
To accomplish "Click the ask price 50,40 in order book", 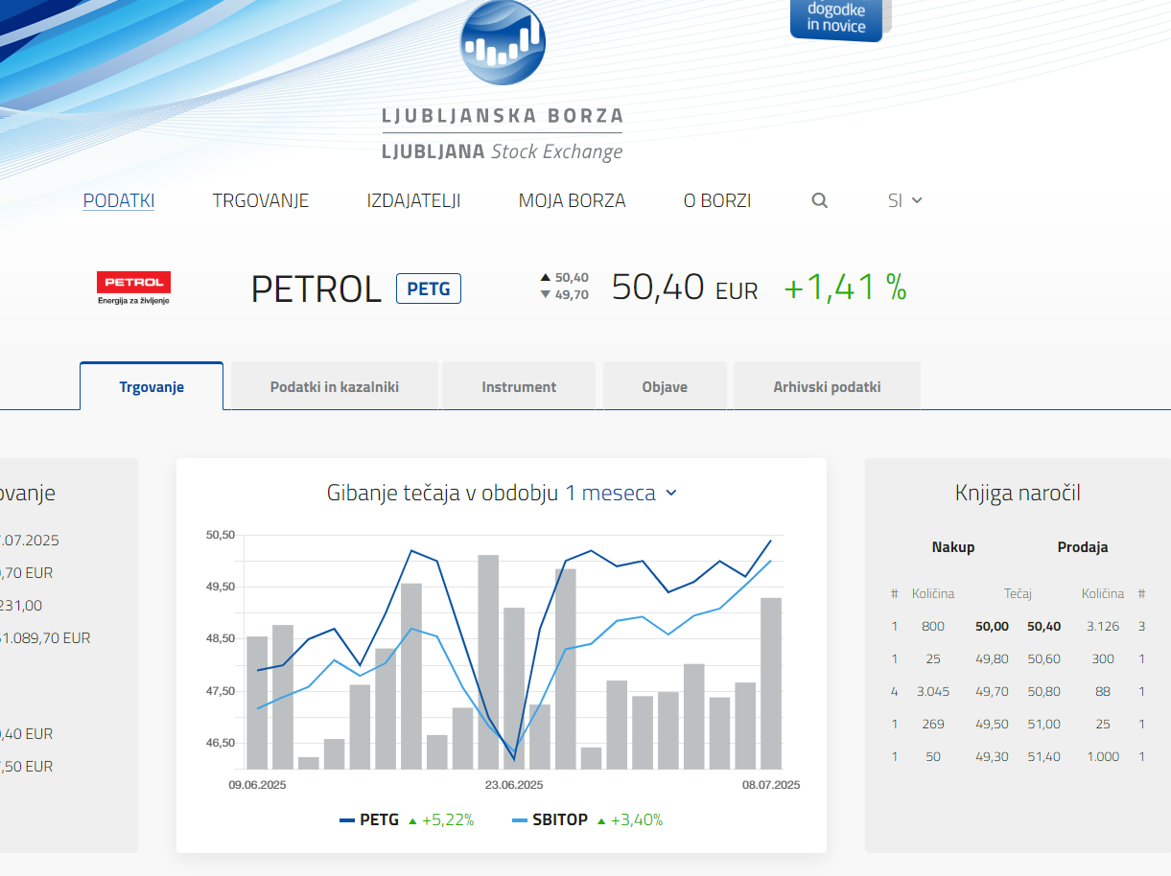I will point(1044,626).
